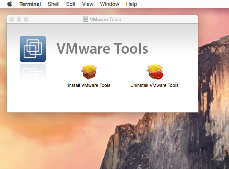Image resolution: width=229 pixels, height=169 pixels.
Task: Click the "Uninstall VMware Tools" text label
Action: tap(154, 85)
